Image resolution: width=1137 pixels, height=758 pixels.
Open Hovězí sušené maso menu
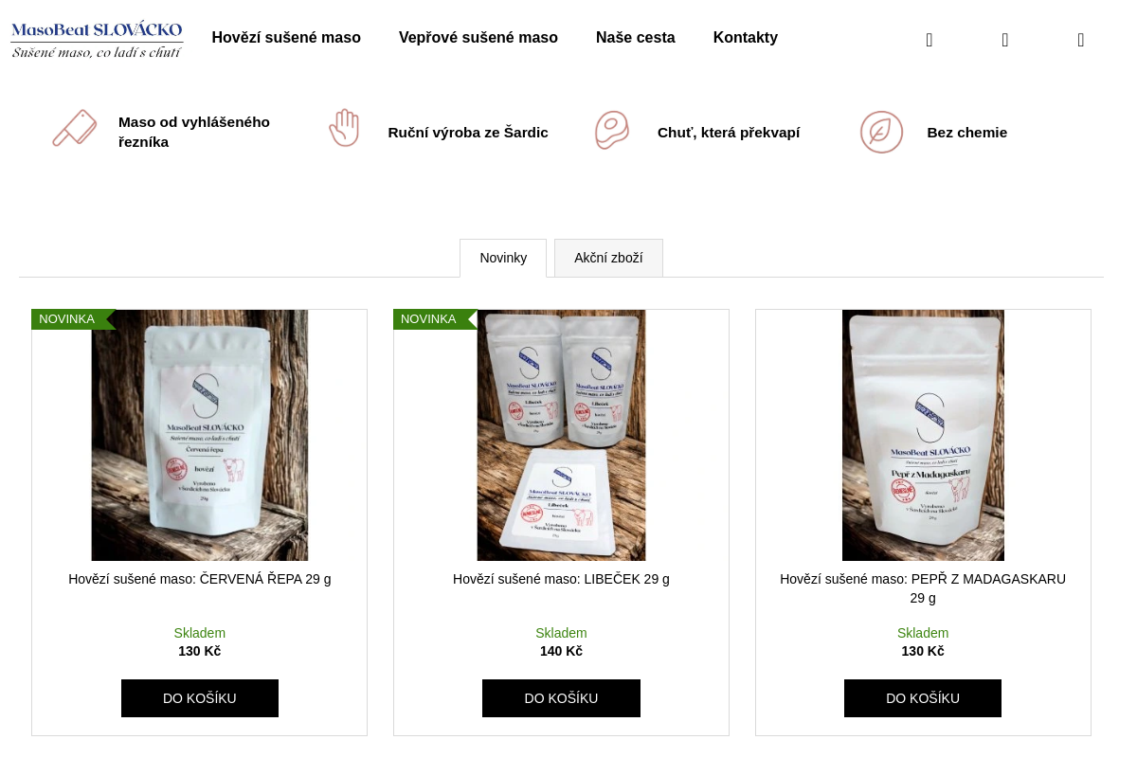[x=286, y=38]
